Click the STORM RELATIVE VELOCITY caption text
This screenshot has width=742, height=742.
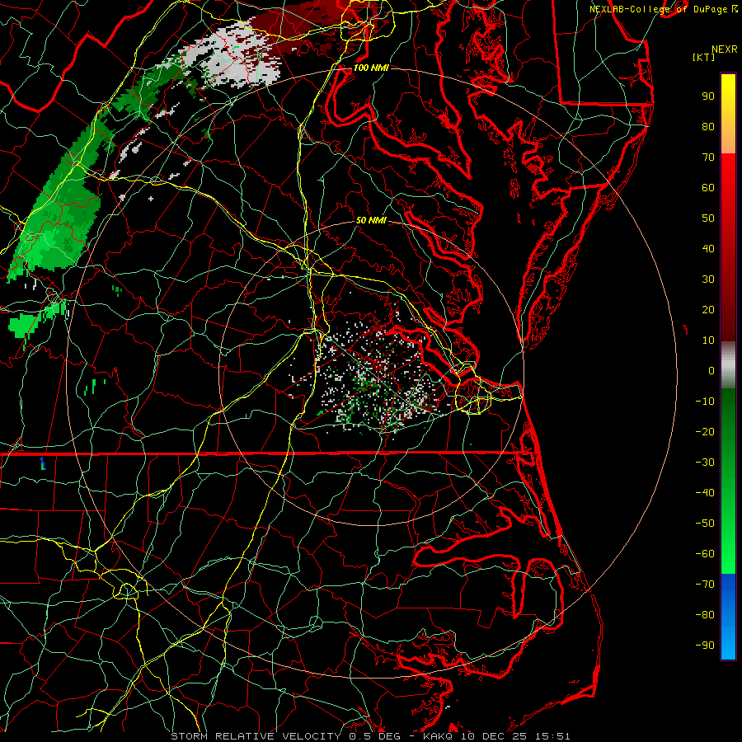click(370, 736)
